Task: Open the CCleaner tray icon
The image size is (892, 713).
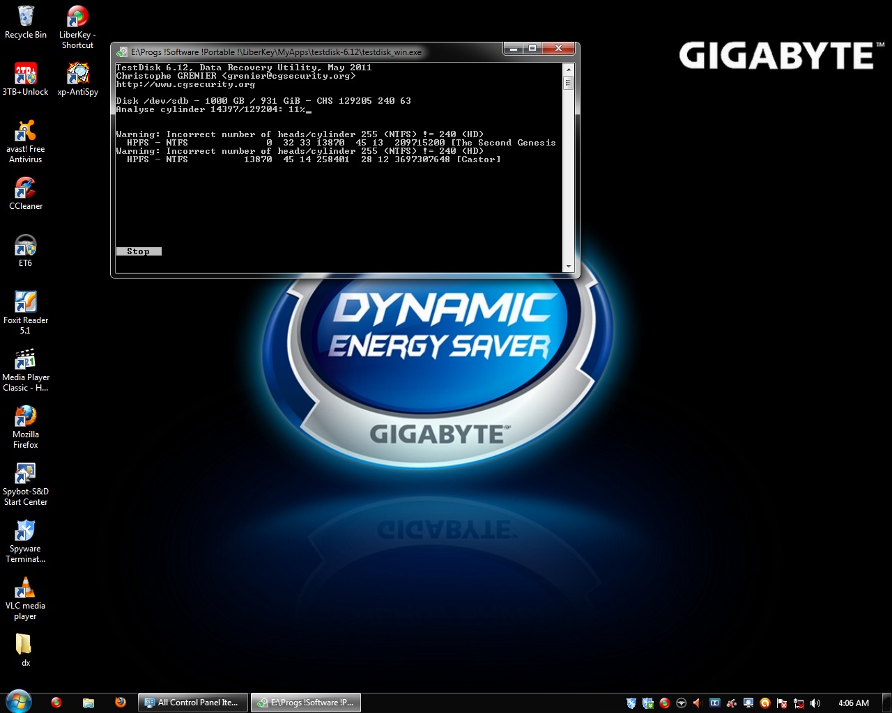Action: click(732, 703)
